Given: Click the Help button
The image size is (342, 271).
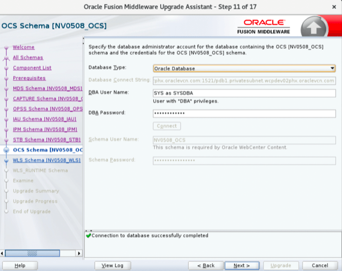Looking at the screenshot, I should (20, 265).
